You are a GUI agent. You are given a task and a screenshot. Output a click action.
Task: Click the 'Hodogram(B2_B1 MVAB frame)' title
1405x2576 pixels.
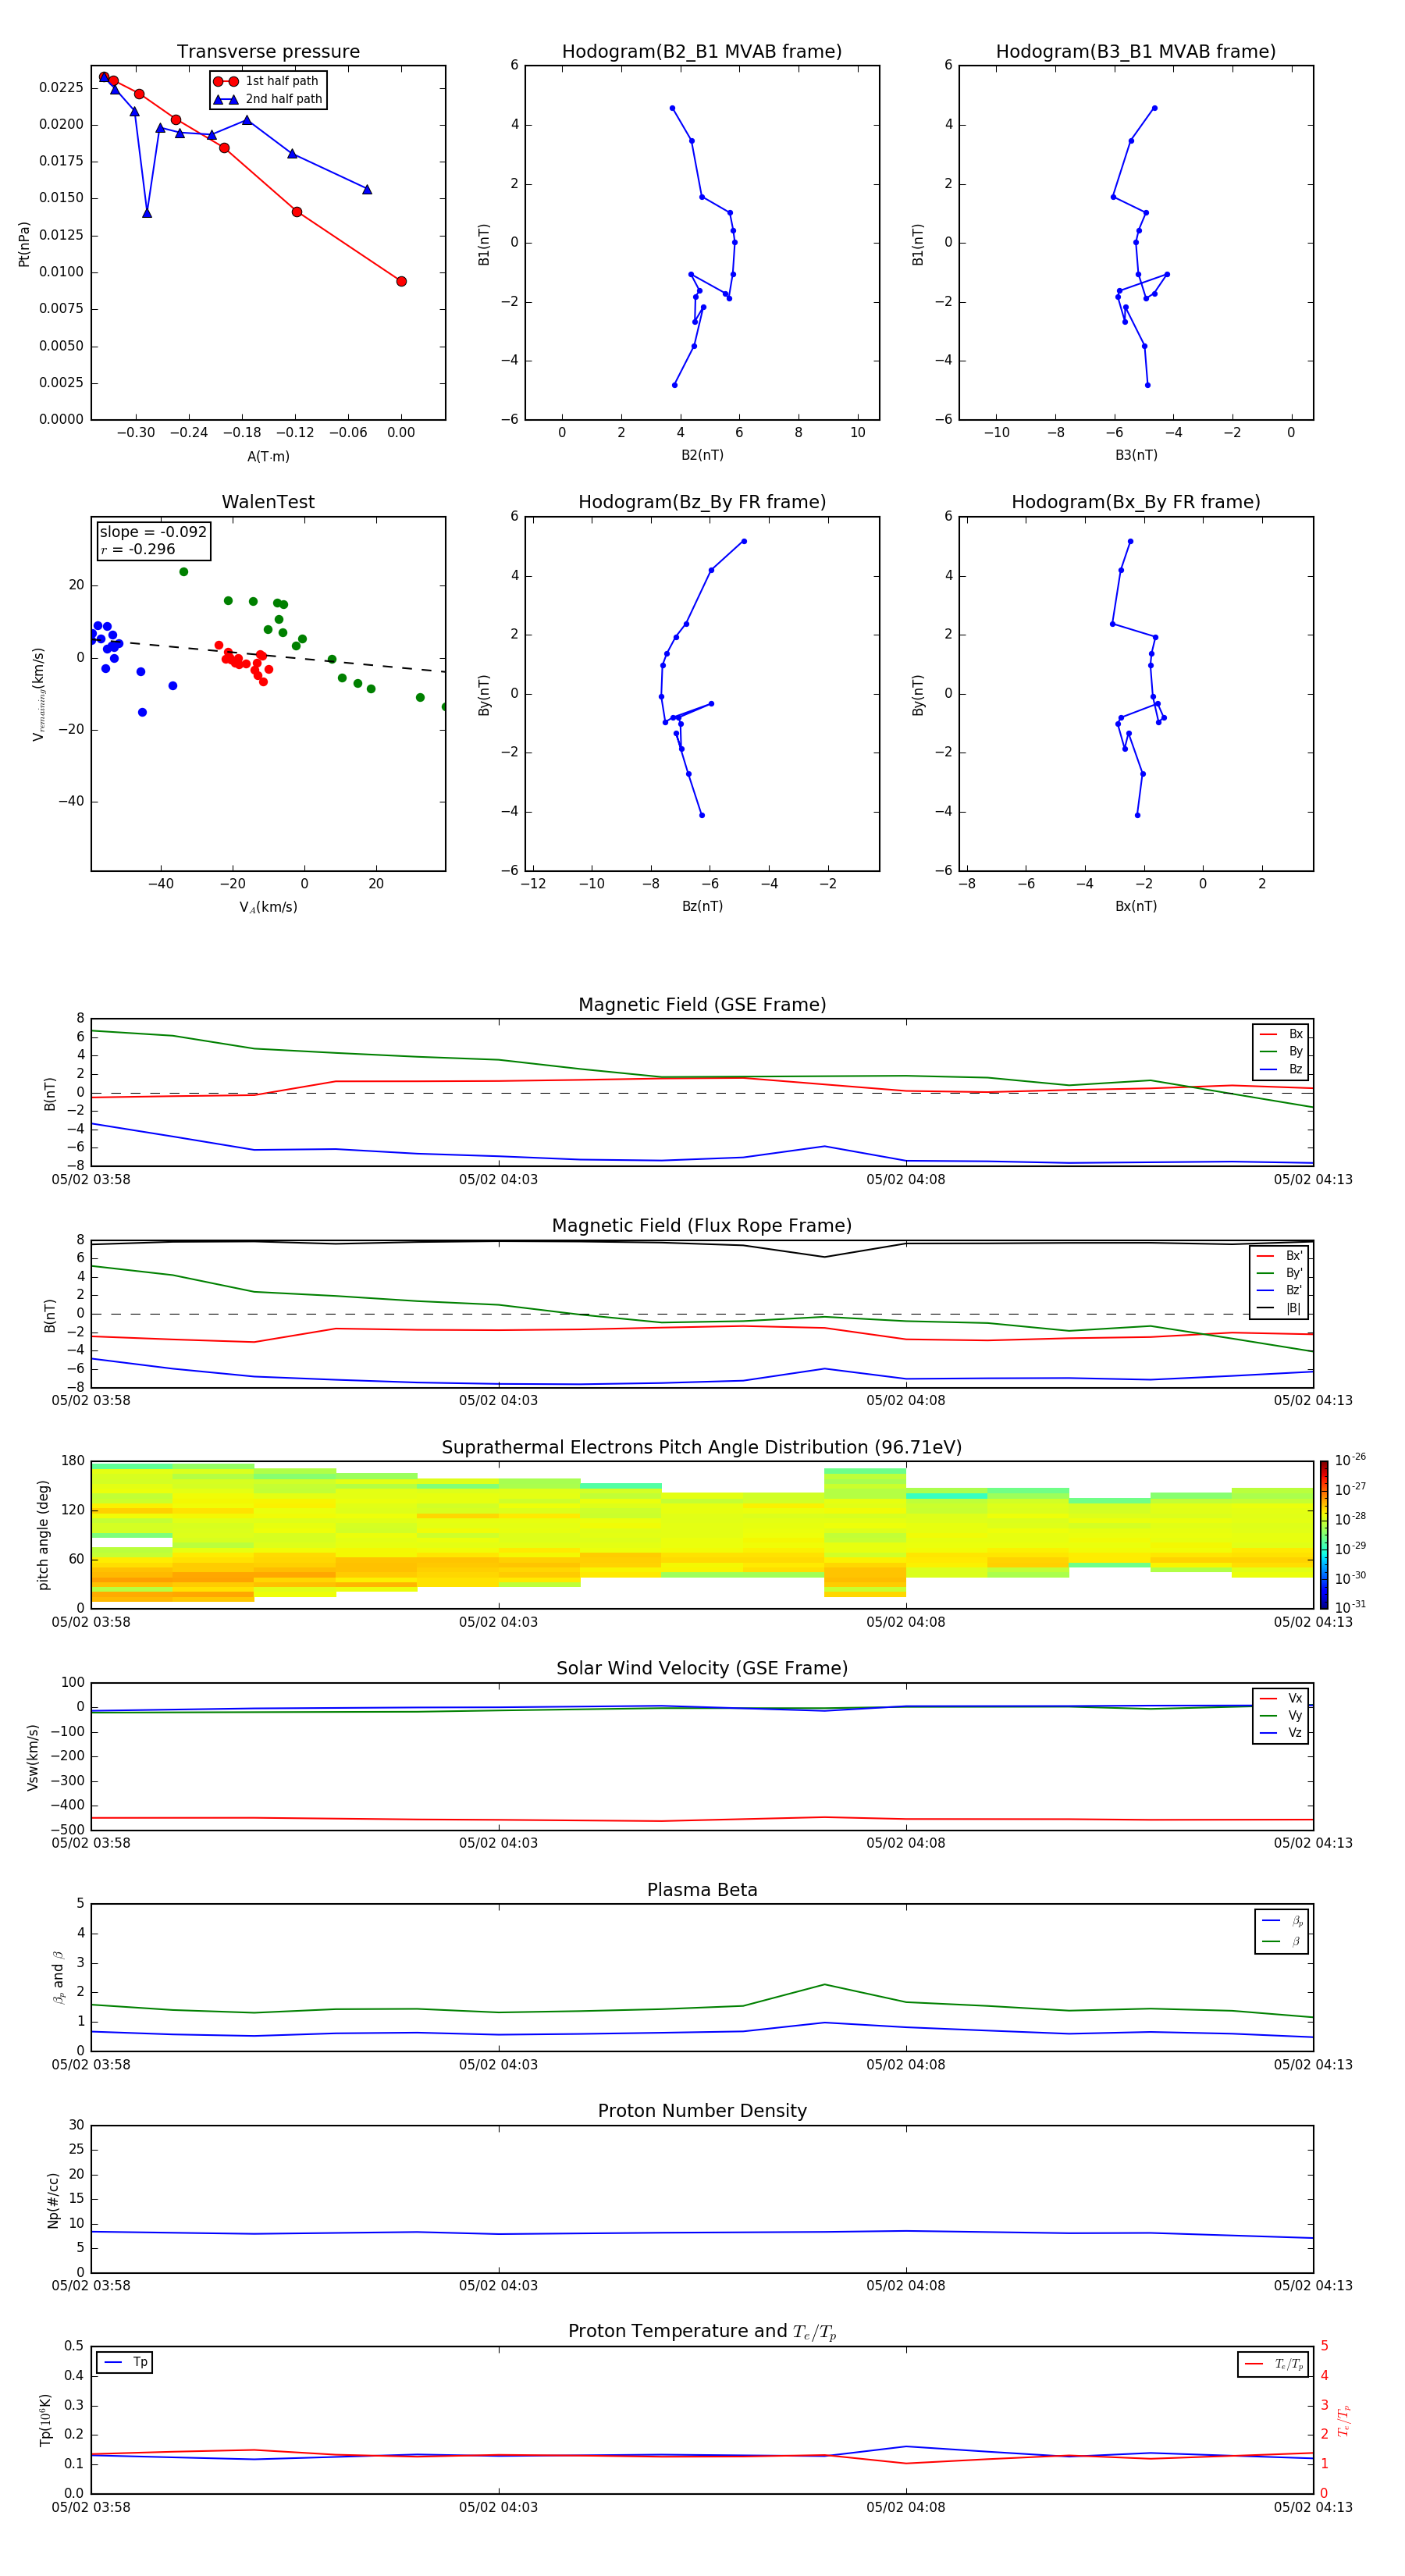[702, 52]
